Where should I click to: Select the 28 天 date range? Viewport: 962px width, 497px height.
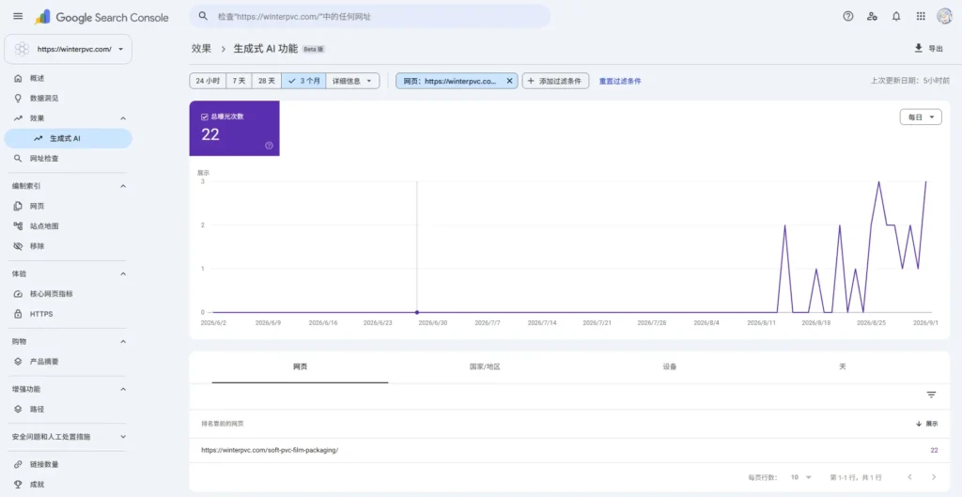[x=266, y=81]
